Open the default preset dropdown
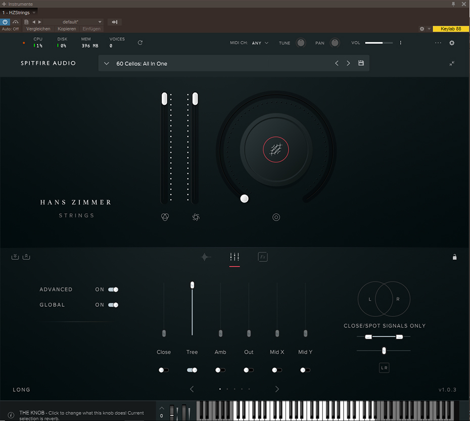The width and height of the screenshot is (470, 421). click(74, 22)
